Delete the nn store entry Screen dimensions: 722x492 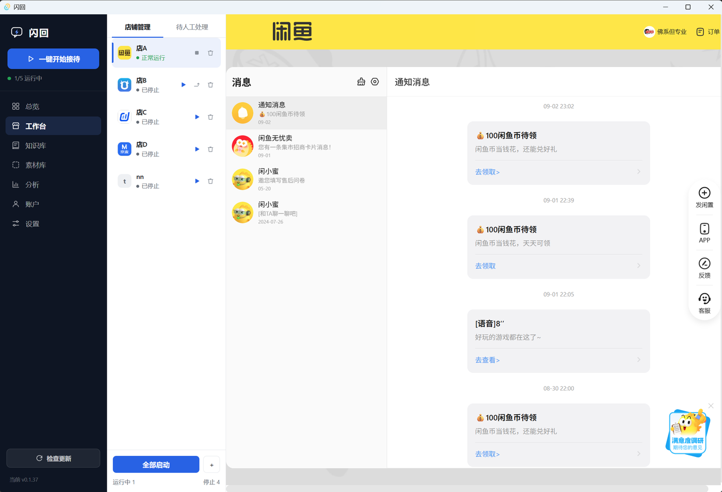pos(210,181)
